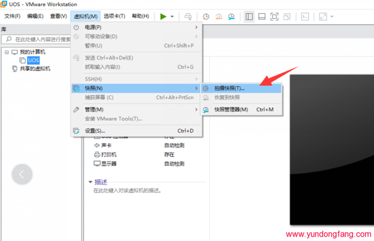The width and height of the screenshot is (374, 241).
Task: Click the black VM preview thumbnail
Action: pyautogui.click(x=332, y=149)
